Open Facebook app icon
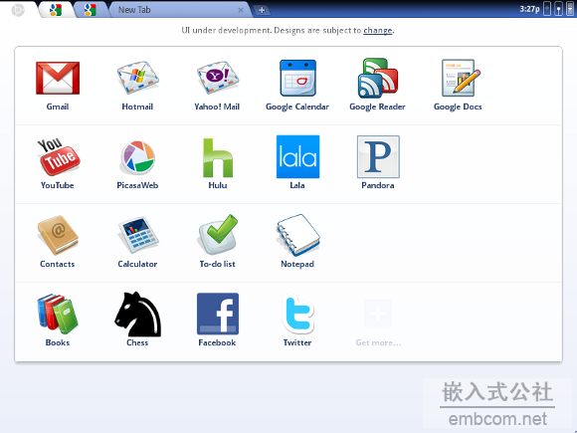The height and width of the screenshot is (433, 577). point(218,314)
